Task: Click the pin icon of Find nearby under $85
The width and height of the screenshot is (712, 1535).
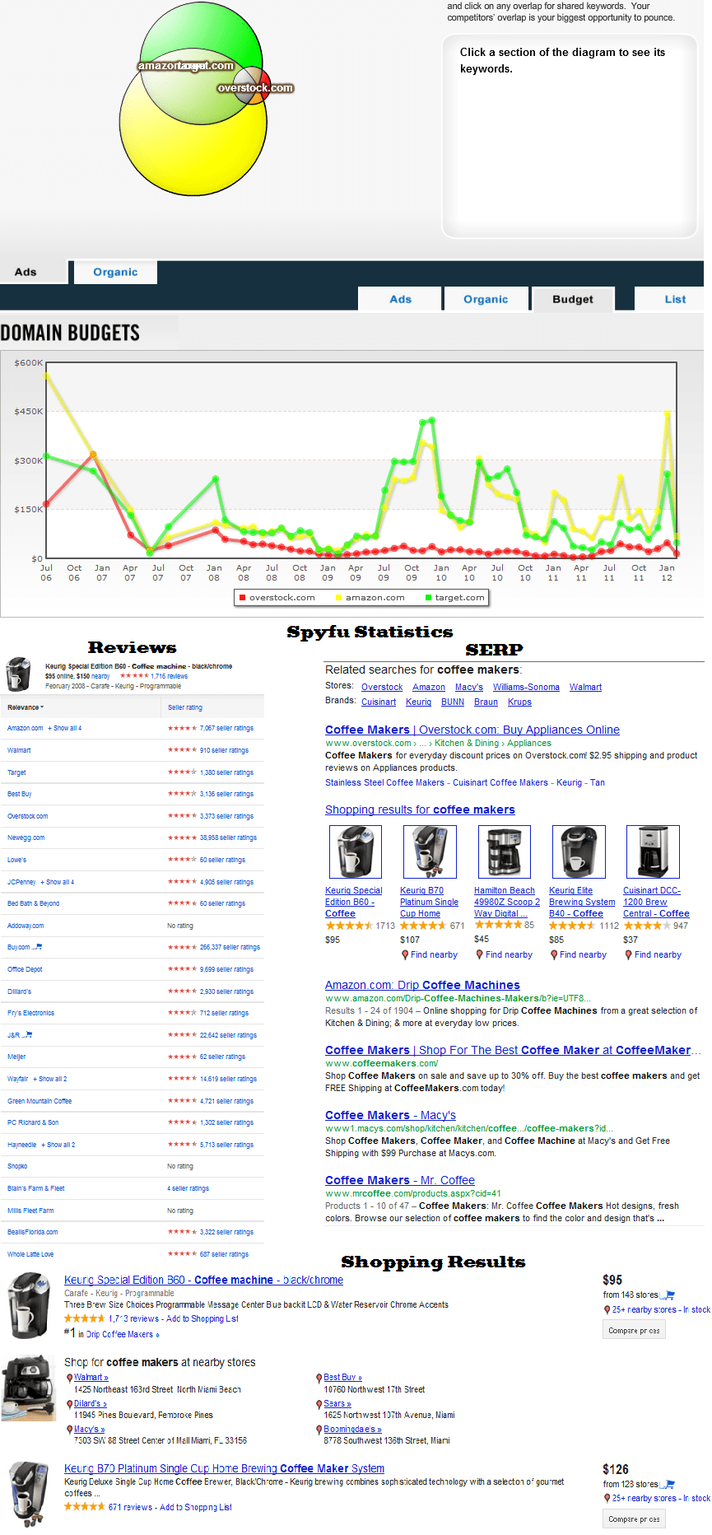Action: tap(554, 955)
